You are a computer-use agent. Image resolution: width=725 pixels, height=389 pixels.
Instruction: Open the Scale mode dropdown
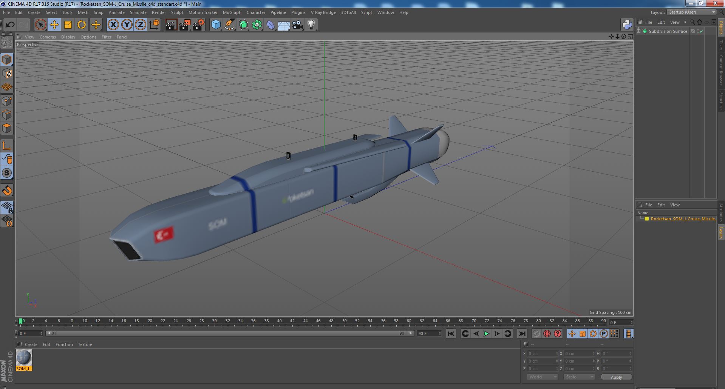tap(579, 377)
